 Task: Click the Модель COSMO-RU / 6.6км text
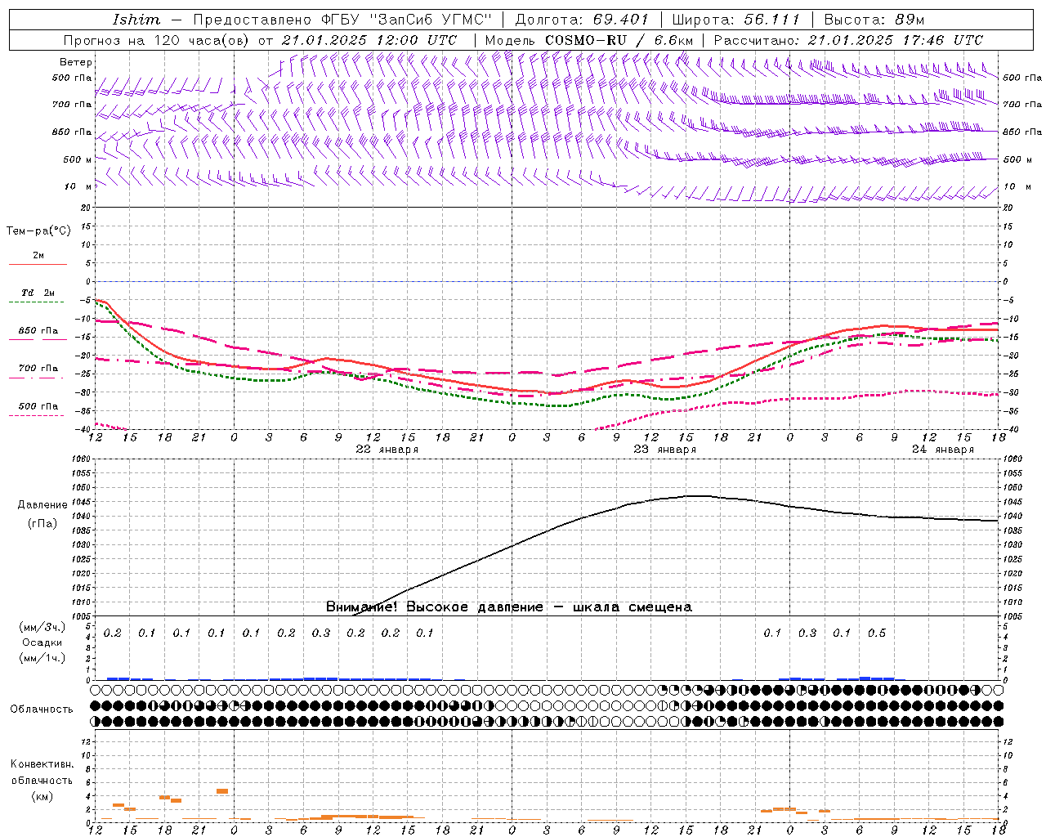point(589,40)
